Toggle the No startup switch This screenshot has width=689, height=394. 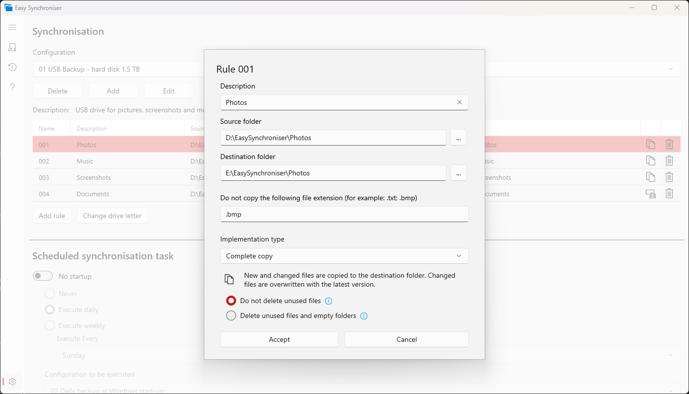(43, 276)
